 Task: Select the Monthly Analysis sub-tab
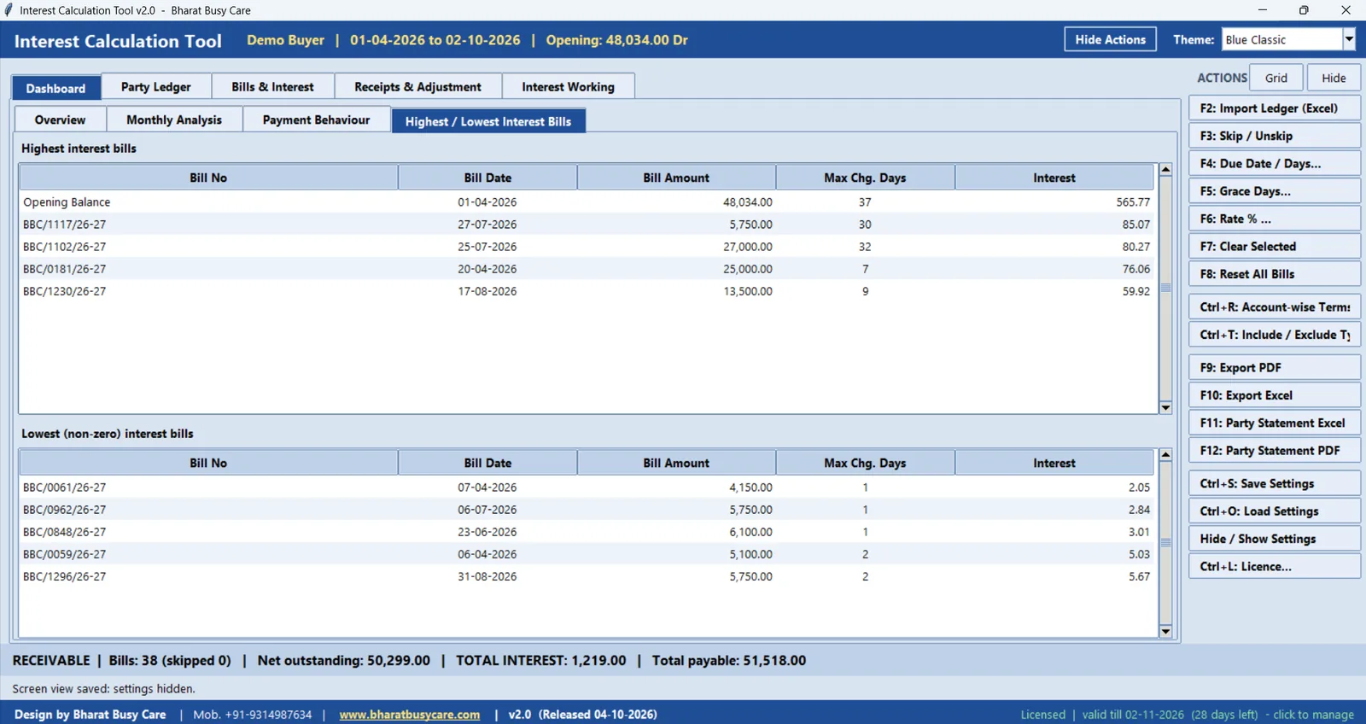[x=174, y=120]
